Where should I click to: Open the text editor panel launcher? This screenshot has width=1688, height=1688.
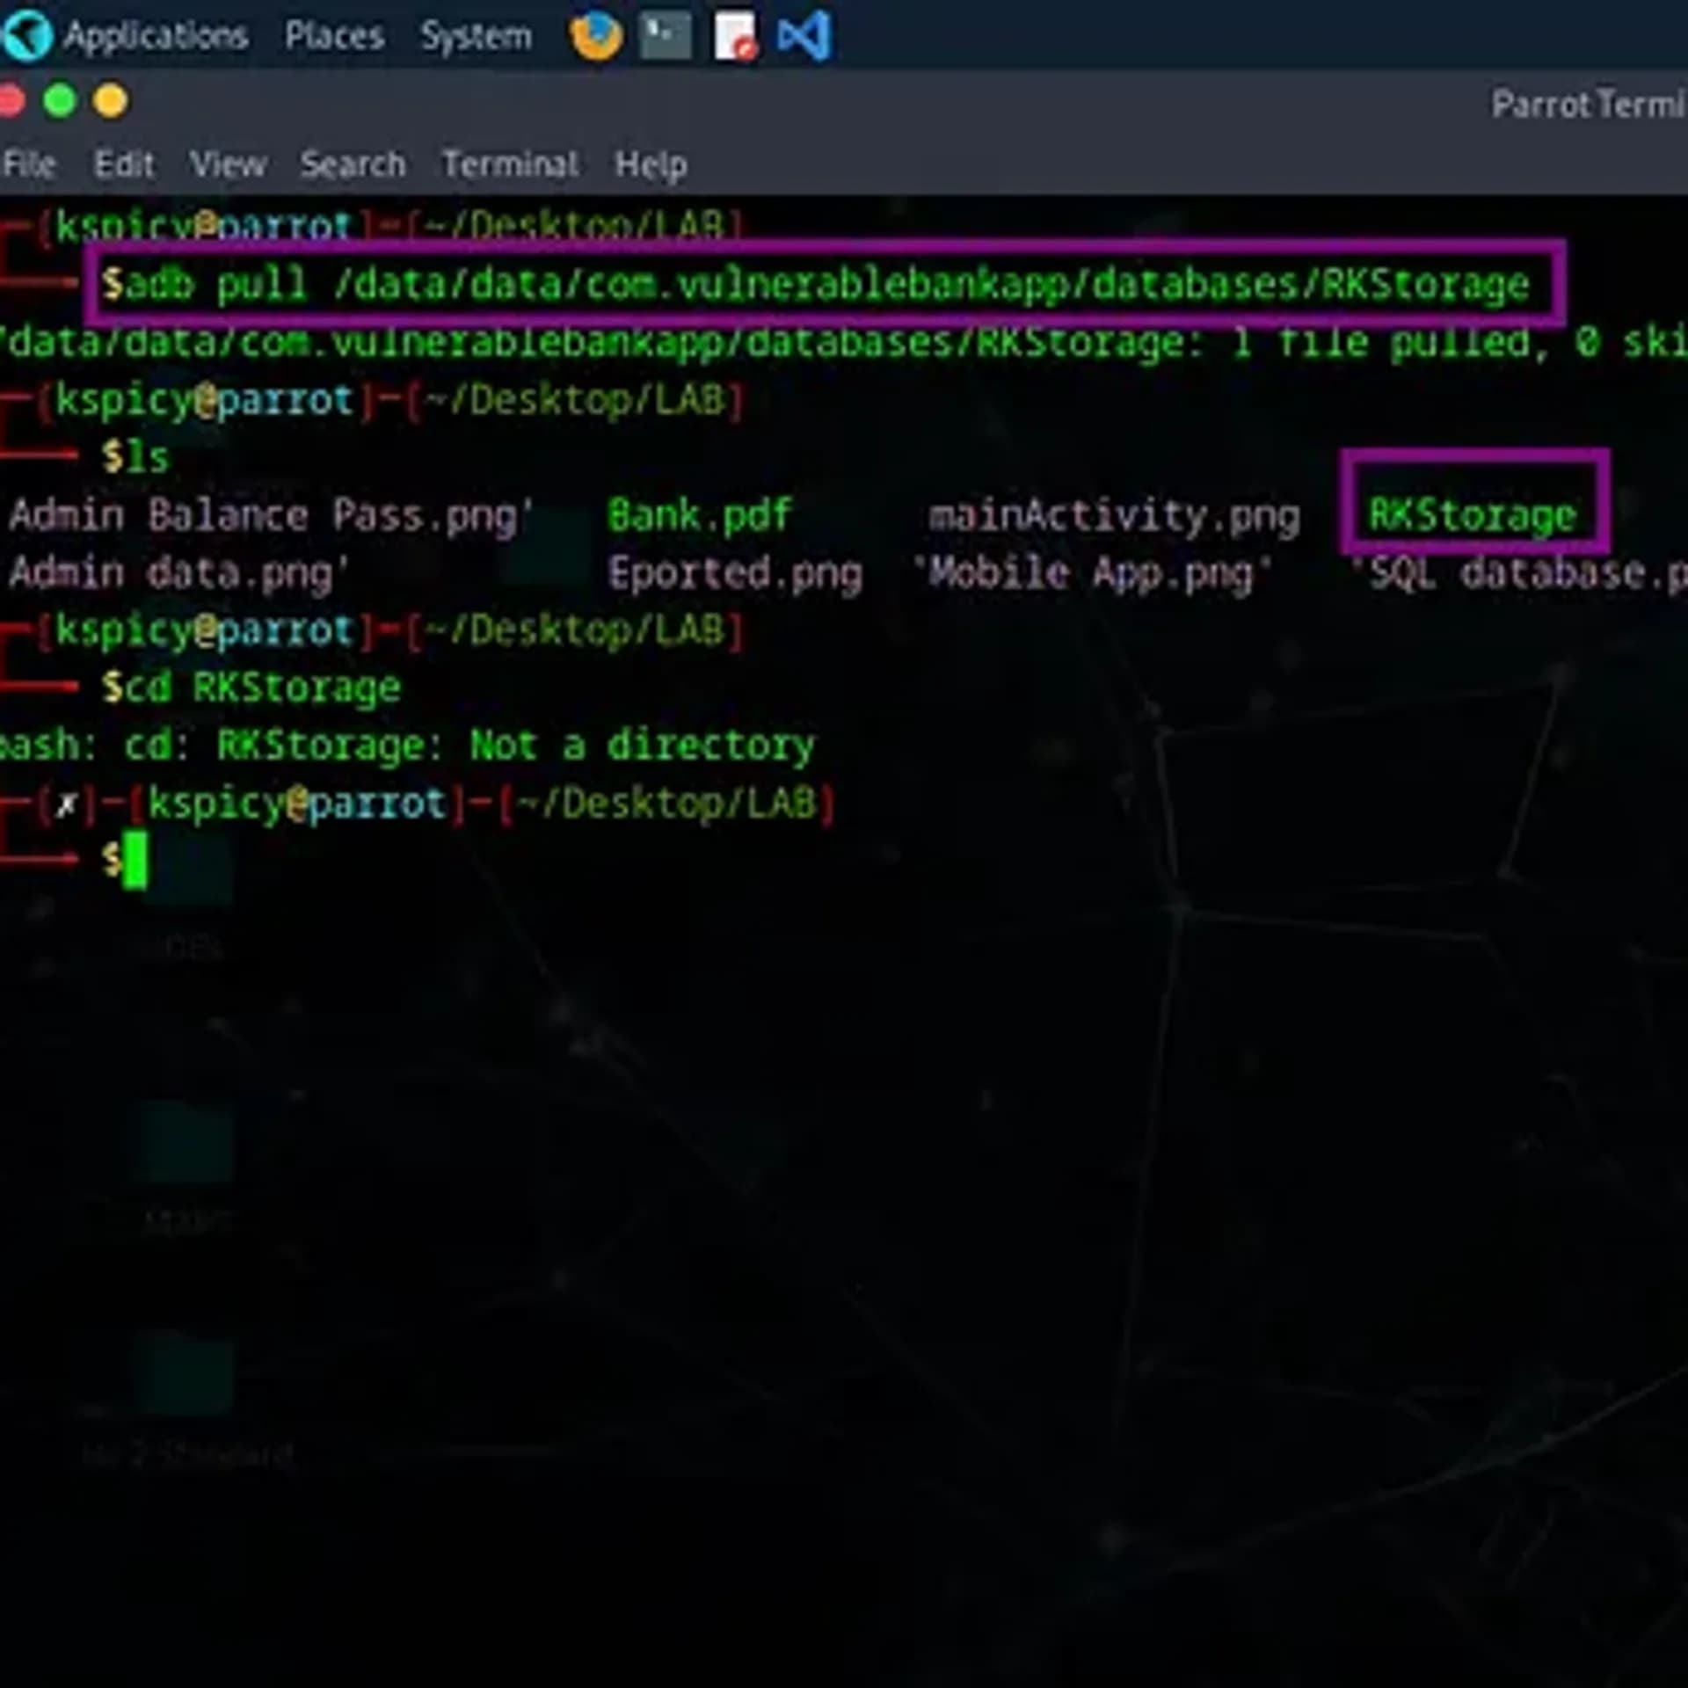(735, 37)
